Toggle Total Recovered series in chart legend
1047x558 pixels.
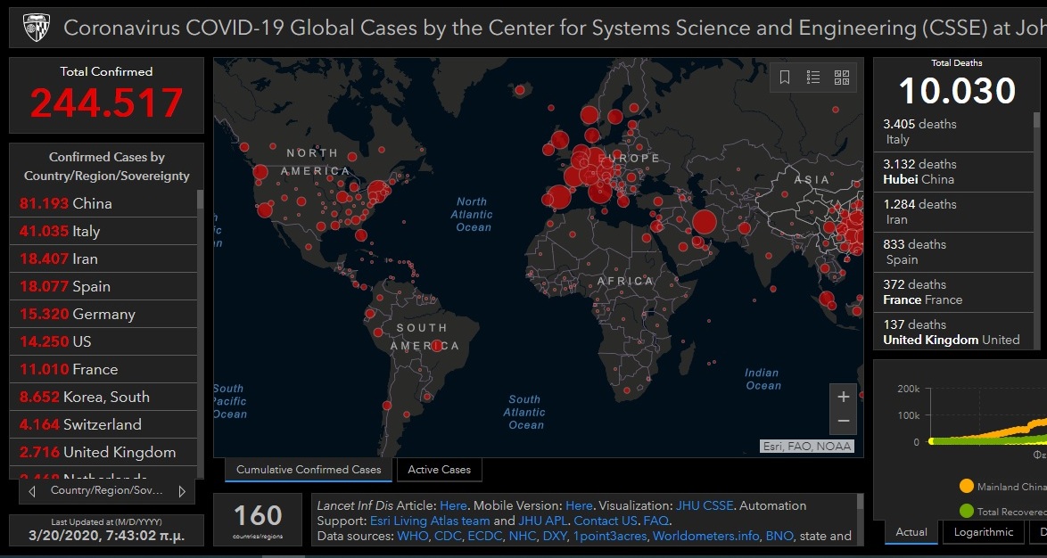pyautogui.click(x=966, y=512)
